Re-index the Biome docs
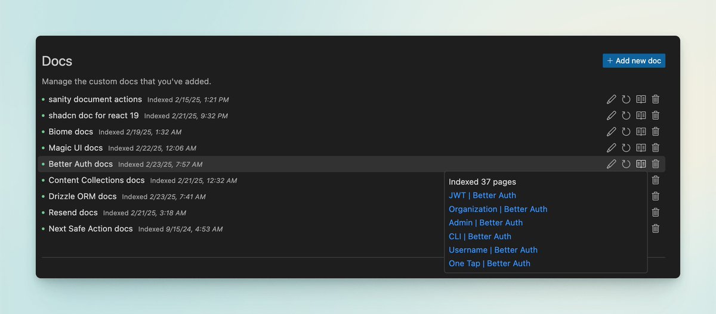Screen dimensions: 716x314 (626, 132)
